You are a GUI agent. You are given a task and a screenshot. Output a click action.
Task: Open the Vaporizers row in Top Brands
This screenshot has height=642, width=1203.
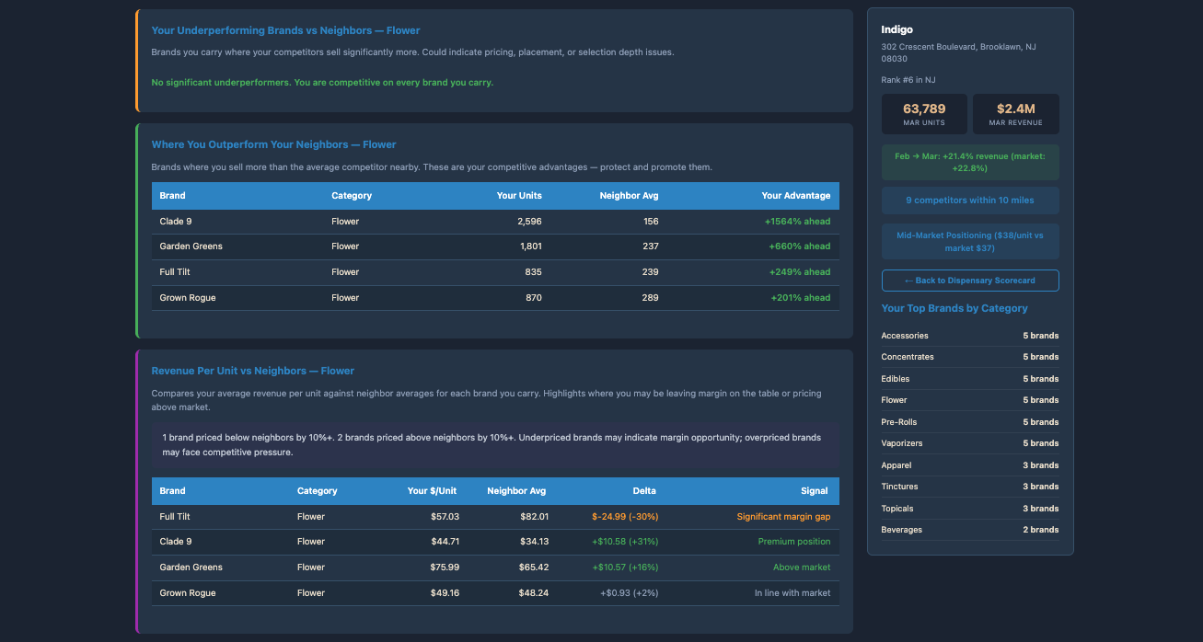click(x=970, y=443)
